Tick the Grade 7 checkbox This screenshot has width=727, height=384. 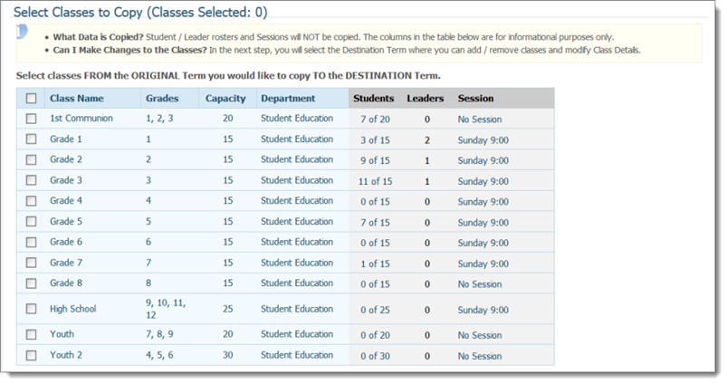[x=31, y=263]
